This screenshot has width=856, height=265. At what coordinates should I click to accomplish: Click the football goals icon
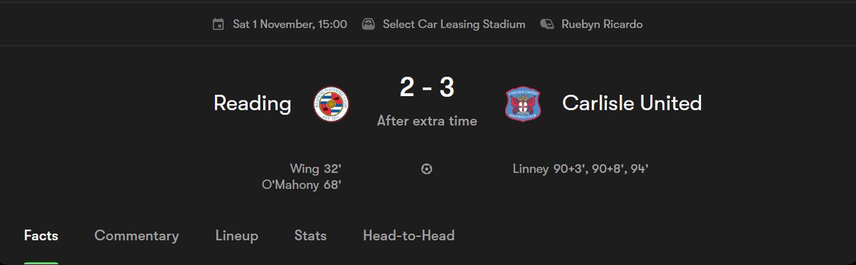tap(427, 170)
